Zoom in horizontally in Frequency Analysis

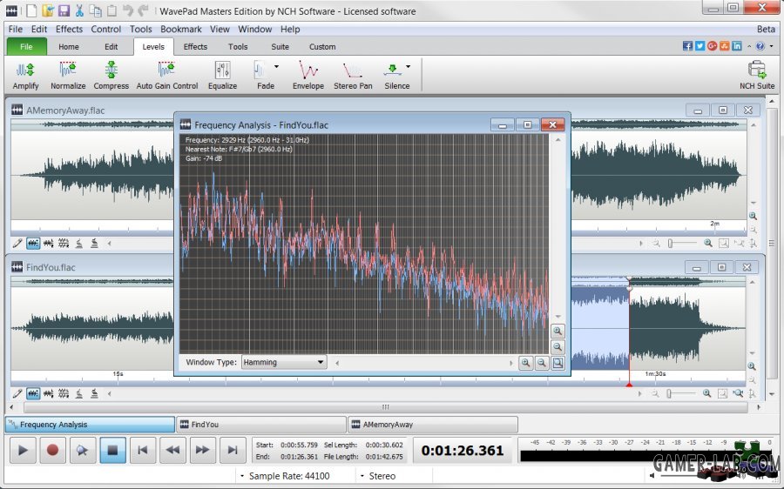(x=525, y=363)
